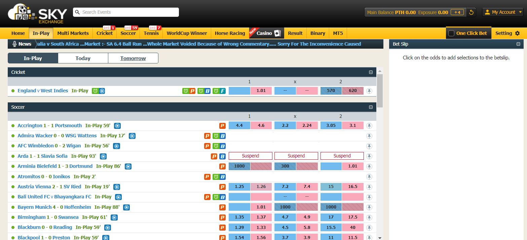Enable the One Click Bet checkbox

[451, 33]
